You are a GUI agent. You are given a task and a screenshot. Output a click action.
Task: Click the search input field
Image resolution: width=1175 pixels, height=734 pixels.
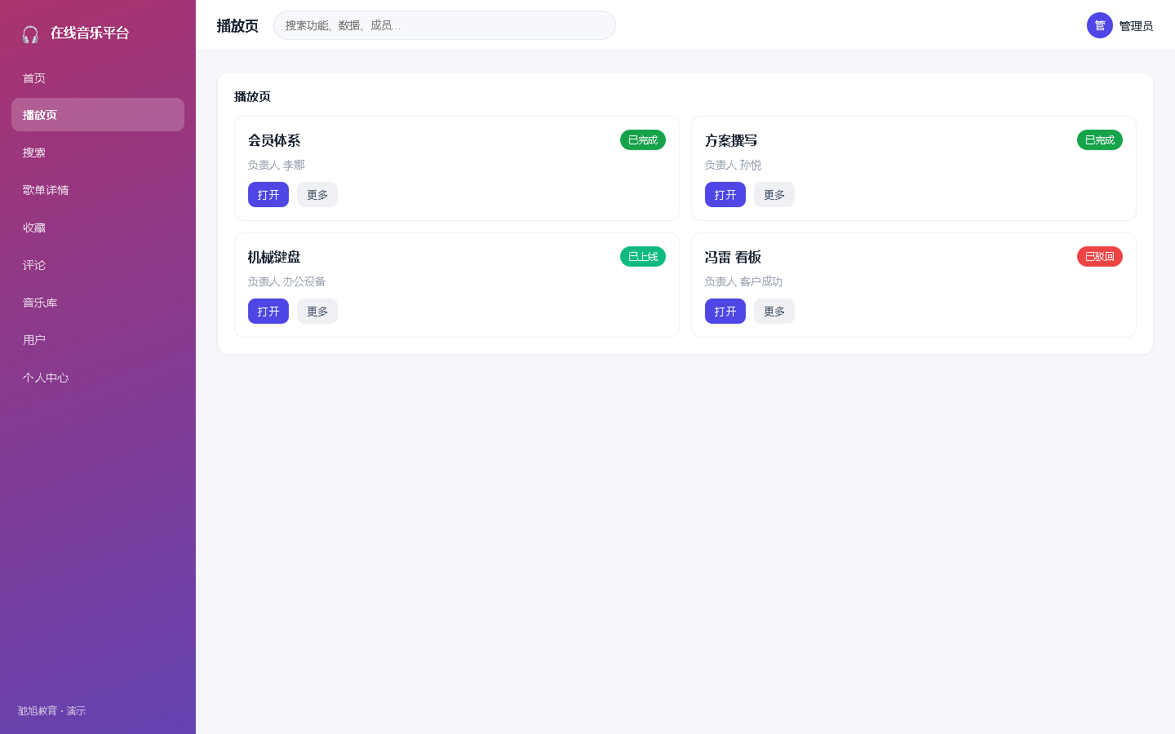point(445,25)
